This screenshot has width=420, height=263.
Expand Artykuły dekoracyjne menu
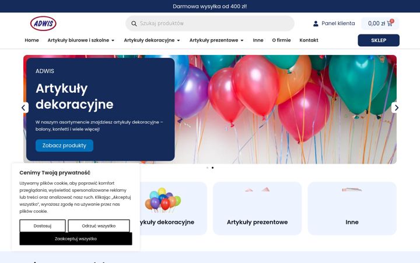[152, 40]
